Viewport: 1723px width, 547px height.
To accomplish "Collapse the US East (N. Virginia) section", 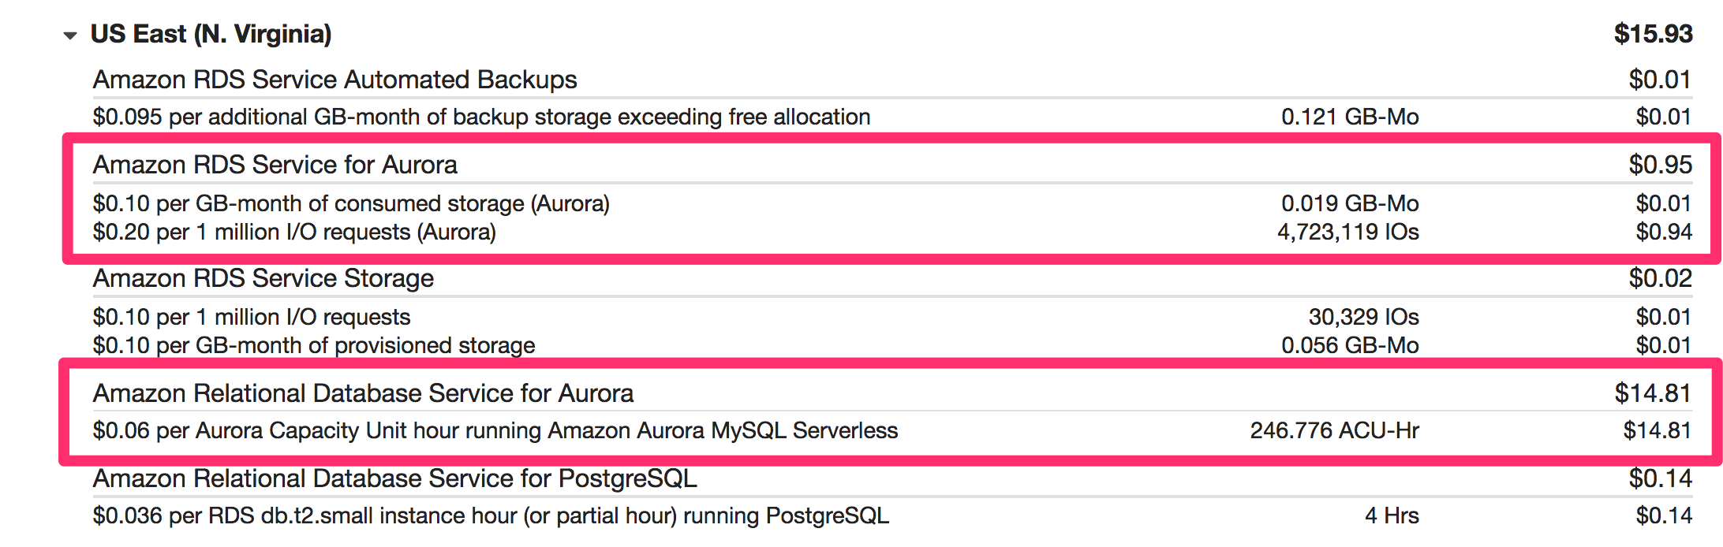I will point(70,35).
